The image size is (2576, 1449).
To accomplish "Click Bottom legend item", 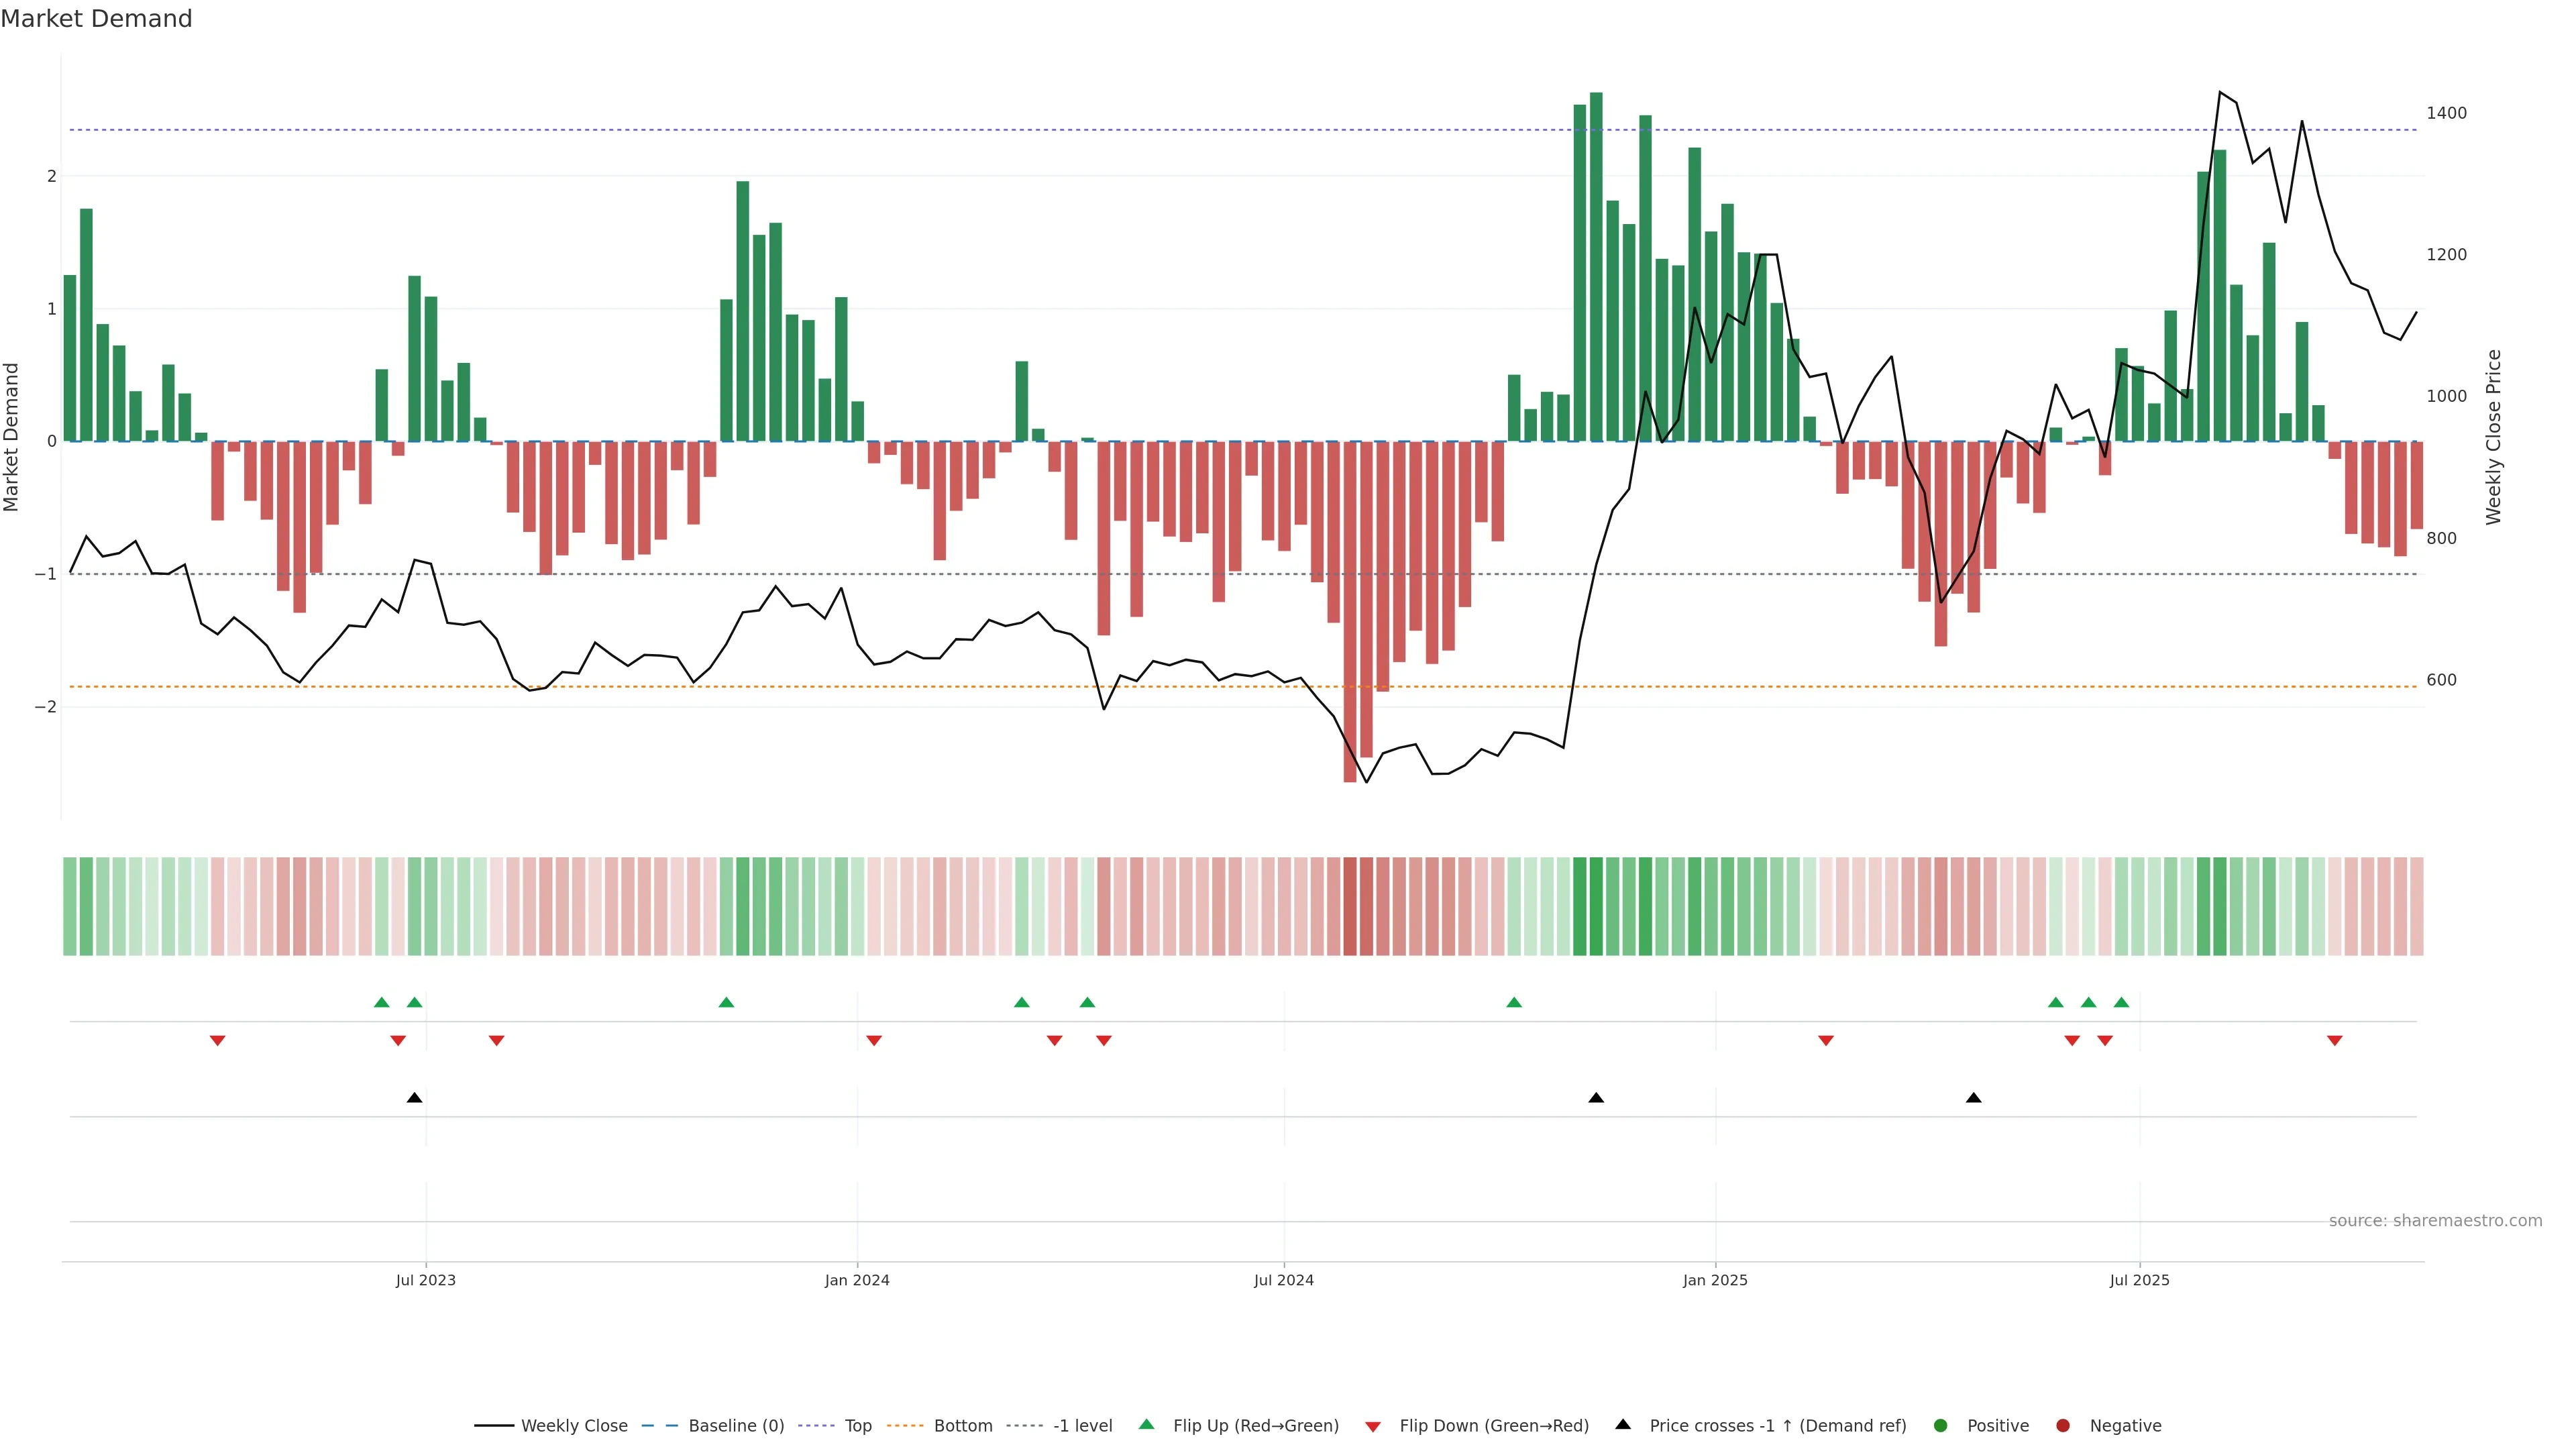I will pos(962,1426).
